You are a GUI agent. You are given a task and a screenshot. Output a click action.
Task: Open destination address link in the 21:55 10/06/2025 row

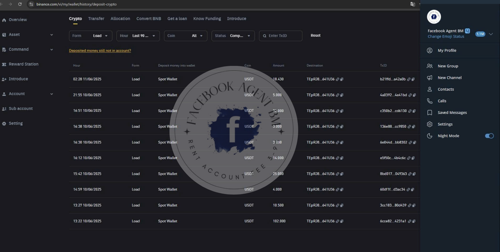coord(337,95)
